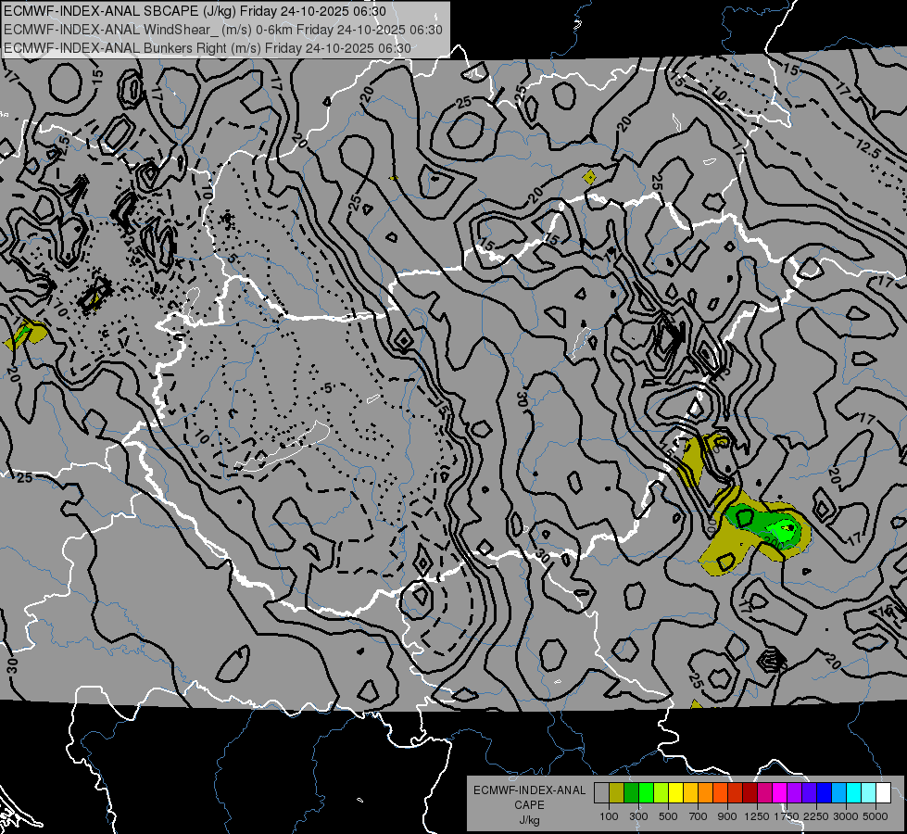Click the WindShear 0-6km title line
This screenshot has height=834, width=907.
[222, 30]
